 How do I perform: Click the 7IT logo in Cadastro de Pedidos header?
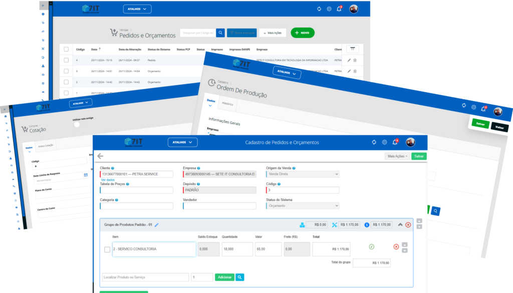[134, 142]
